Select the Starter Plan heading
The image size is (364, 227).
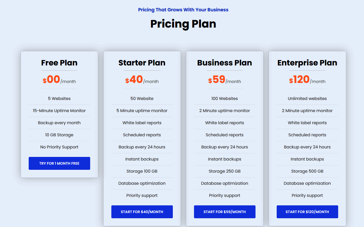tap(142, 63)
